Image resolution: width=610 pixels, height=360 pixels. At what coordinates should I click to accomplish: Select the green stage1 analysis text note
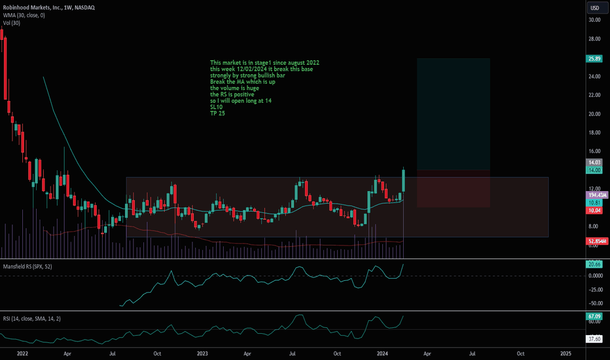264,88
